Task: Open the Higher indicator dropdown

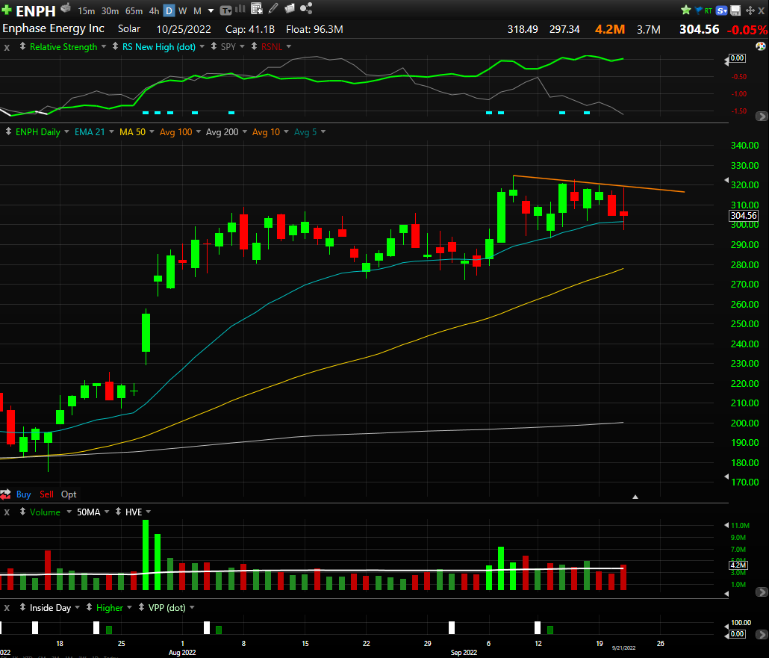Action: 129,607
